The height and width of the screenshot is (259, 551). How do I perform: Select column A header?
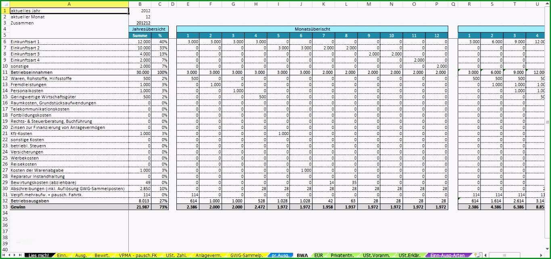[69, 4]
